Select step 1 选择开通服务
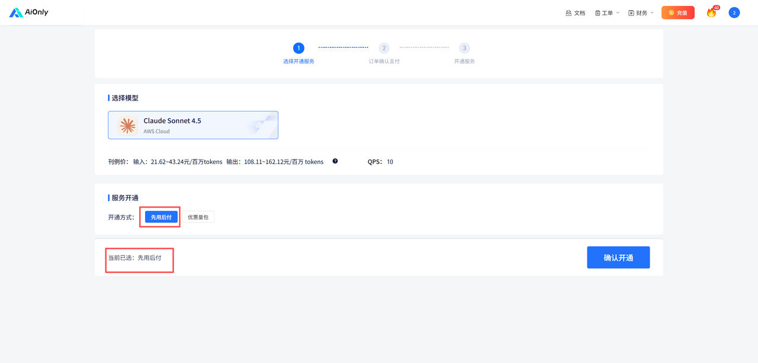The height and width of the screenshot is (363, 758). coord(298,53)
